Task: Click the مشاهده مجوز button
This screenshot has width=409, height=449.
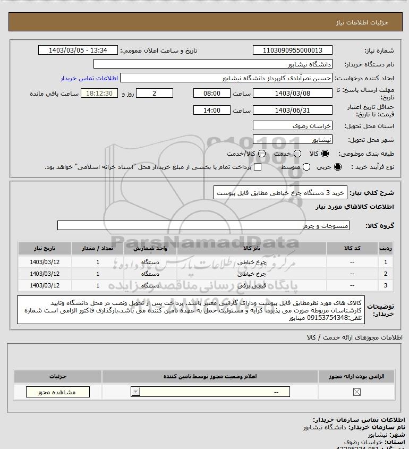Action: click(x=57, y=392)
